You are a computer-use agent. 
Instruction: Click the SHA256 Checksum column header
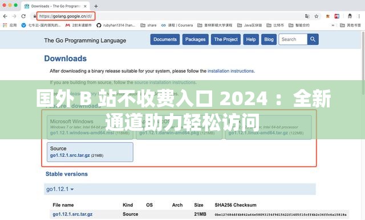(x=236, y=205)
